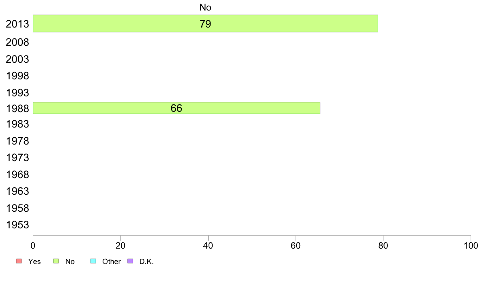Select the Yes legend label
Screen dimensions: 482x298
click(34, 262)
